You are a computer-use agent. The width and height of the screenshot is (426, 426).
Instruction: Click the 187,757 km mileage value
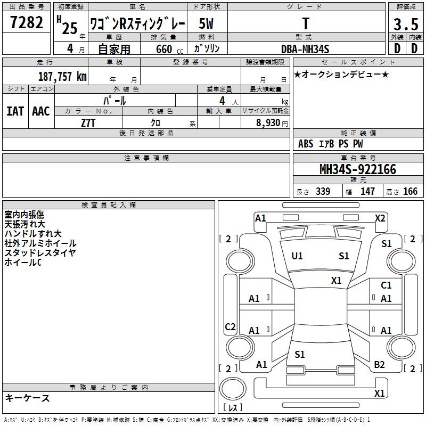[62, 76]
